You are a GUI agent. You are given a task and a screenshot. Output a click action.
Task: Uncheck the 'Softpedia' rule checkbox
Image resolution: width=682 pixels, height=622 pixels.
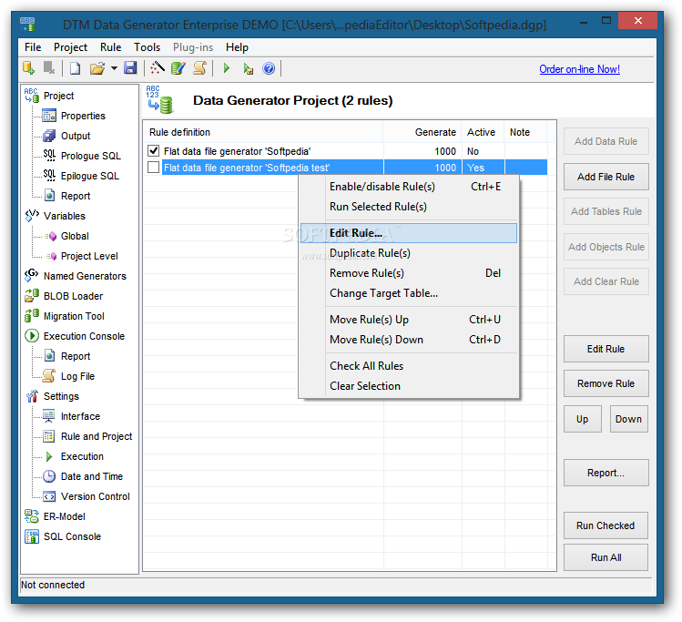coord(153,151)
